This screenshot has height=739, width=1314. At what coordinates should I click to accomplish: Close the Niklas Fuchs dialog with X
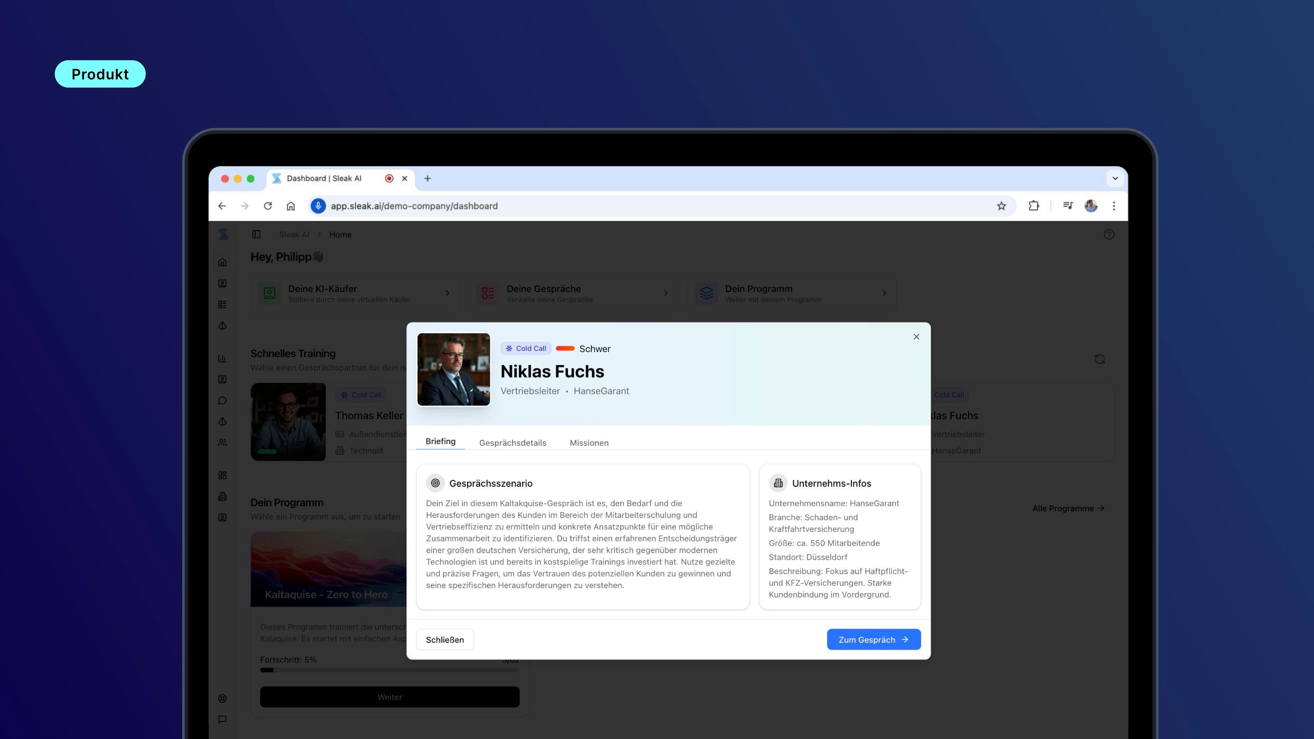[x=916, y=337]
